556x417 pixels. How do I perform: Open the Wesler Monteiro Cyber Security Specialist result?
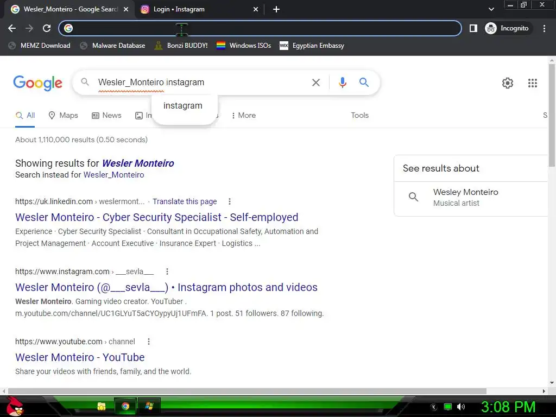(157, 217)
